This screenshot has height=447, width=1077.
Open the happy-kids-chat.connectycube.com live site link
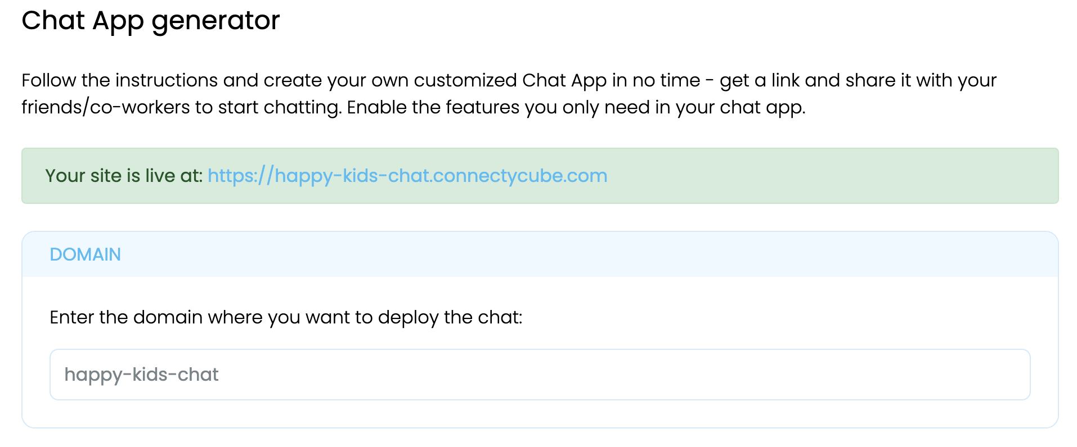tap(407, 176)
